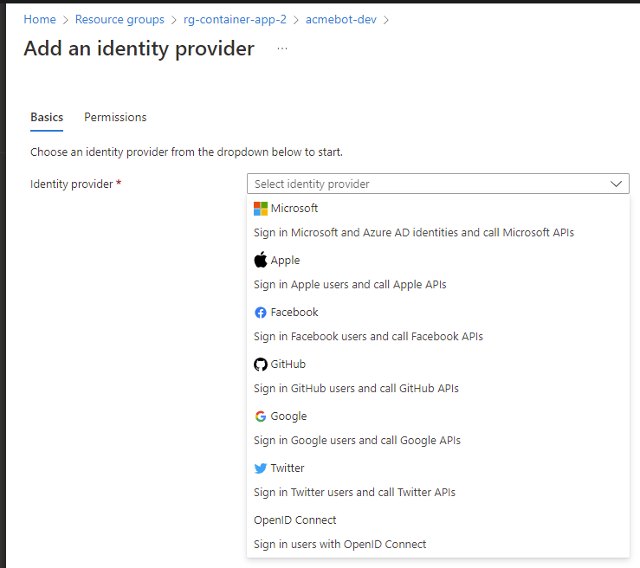Switch to the Permissions tab
Viewport: 640px width, 568px height.
click(115, 118)
